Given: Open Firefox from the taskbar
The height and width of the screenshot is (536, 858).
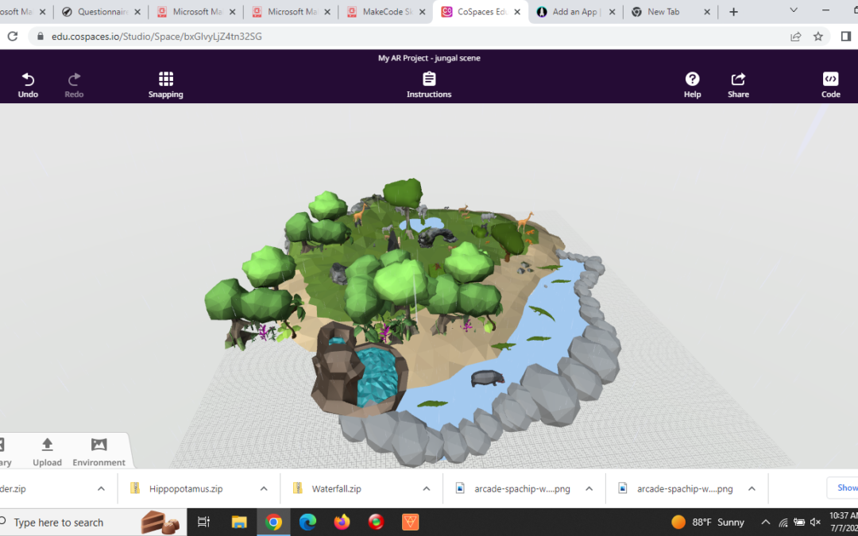Looking at the screenshot, I should coord(342,523).
